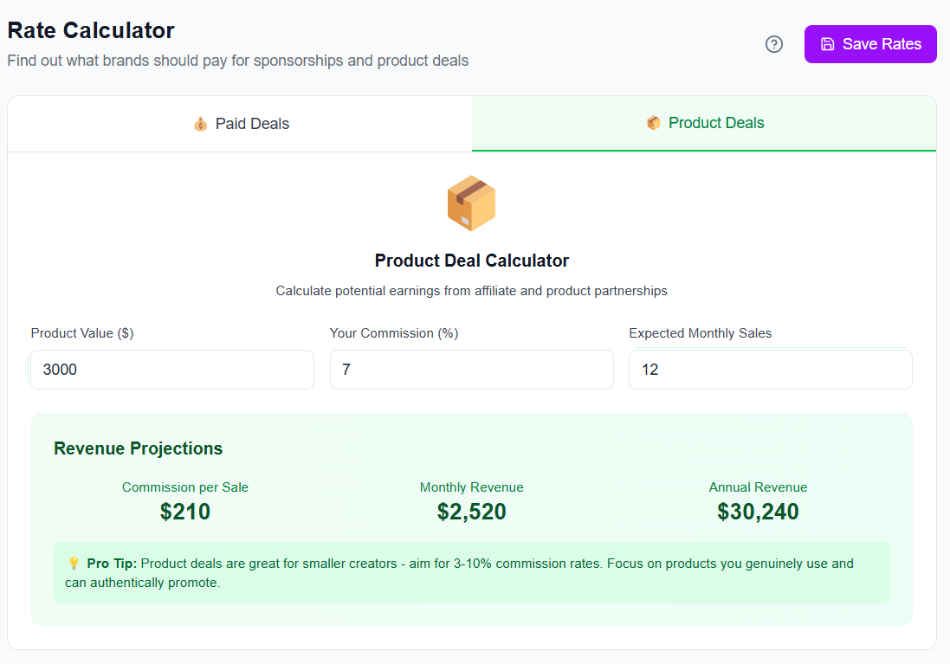Image resolution: width=950 pixels, height=664 pixels.
Task: Click the $210 Commission per Sale value
Action: 185,512
